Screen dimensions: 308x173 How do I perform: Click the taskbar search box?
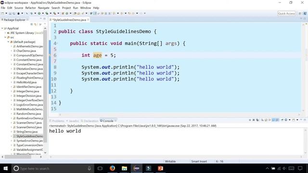pos(52,168)
